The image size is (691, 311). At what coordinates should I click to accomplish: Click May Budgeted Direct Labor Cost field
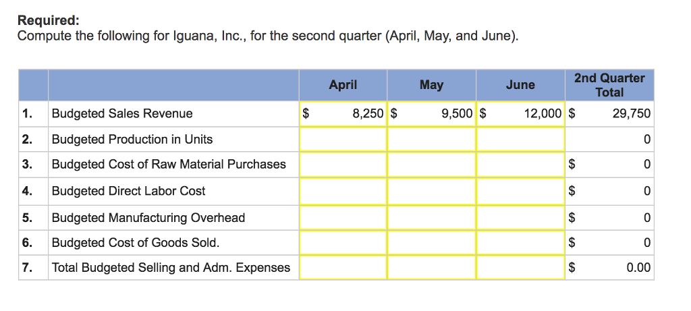point(431,191)
